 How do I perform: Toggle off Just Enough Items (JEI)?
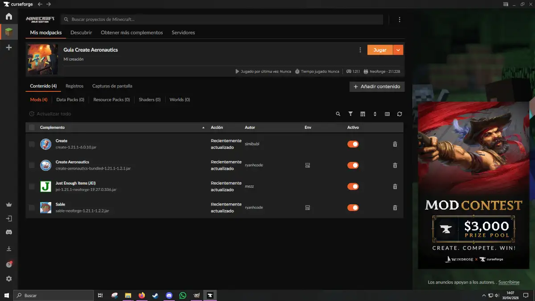tap(353, 186)
